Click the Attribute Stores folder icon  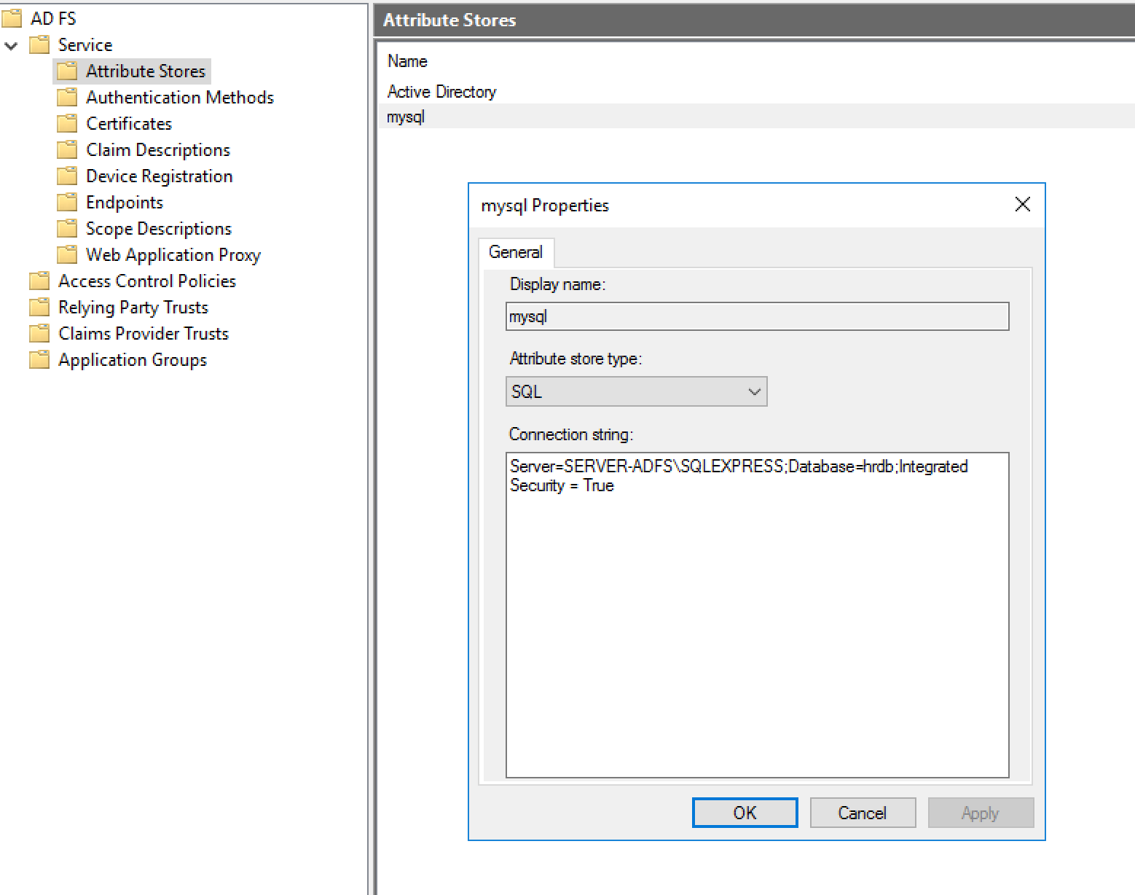[x=67, y=71]
